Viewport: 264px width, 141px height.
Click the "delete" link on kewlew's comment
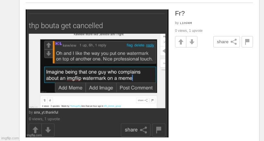click(x=139, y=45)
